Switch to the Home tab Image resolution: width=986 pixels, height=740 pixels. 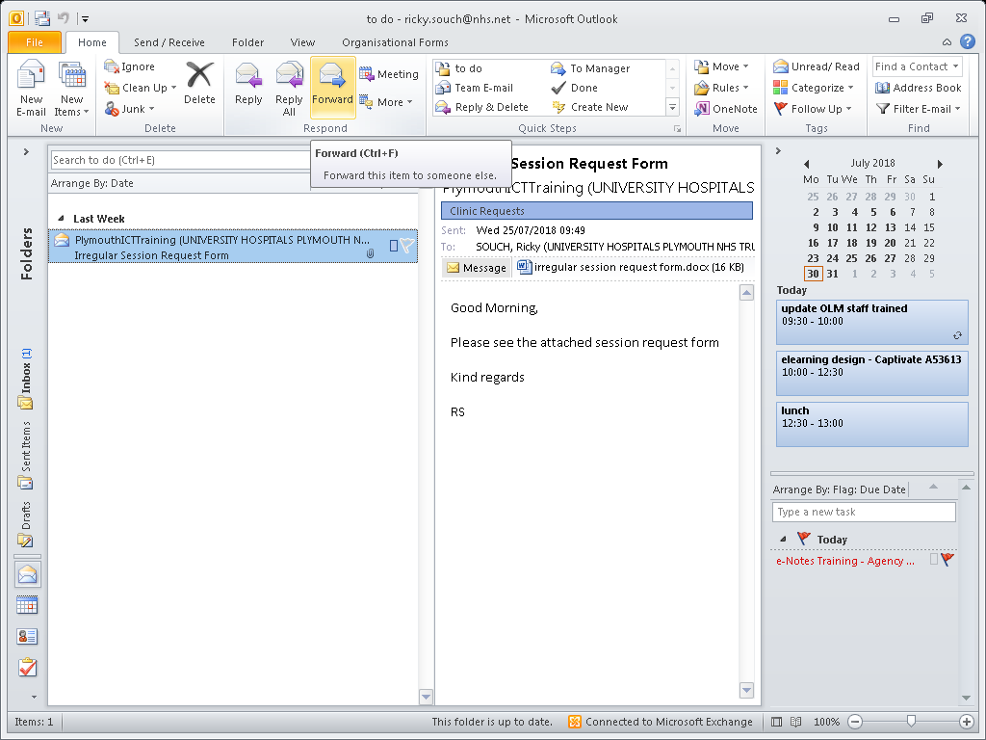coord(92,42)
